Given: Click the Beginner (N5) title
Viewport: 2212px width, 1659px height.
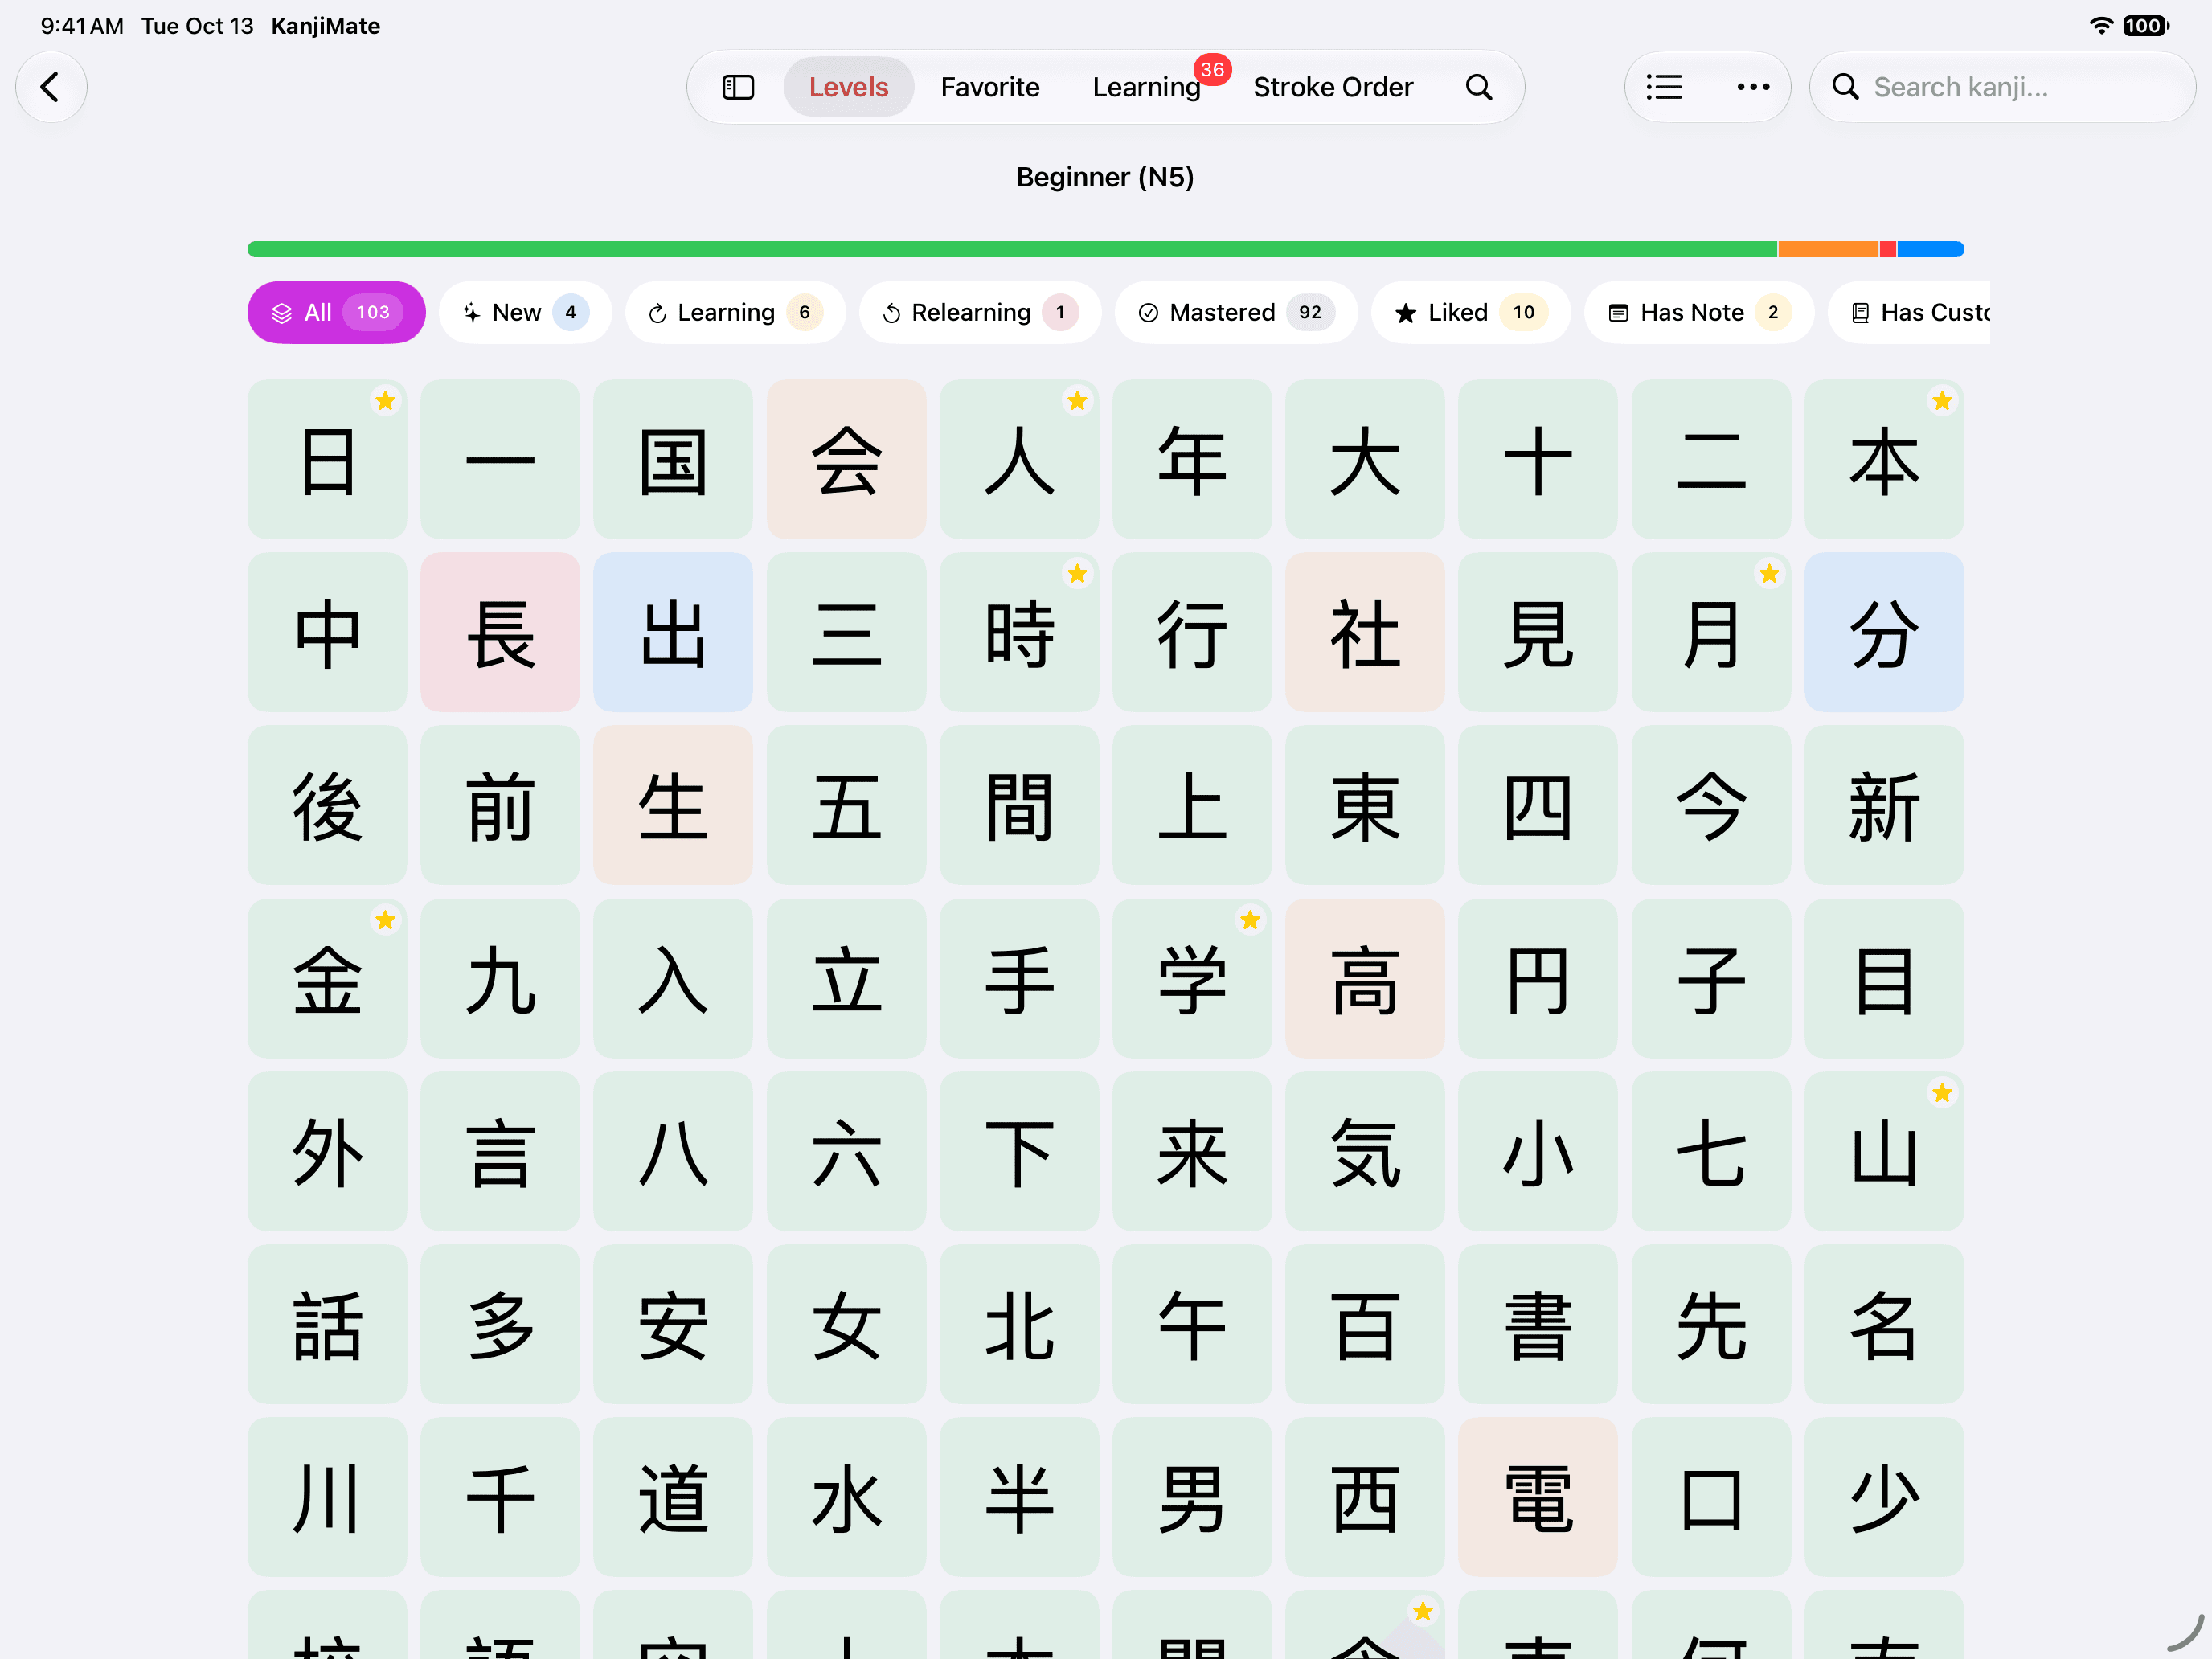Looking at the screenshot, I should pos(1105,177).
